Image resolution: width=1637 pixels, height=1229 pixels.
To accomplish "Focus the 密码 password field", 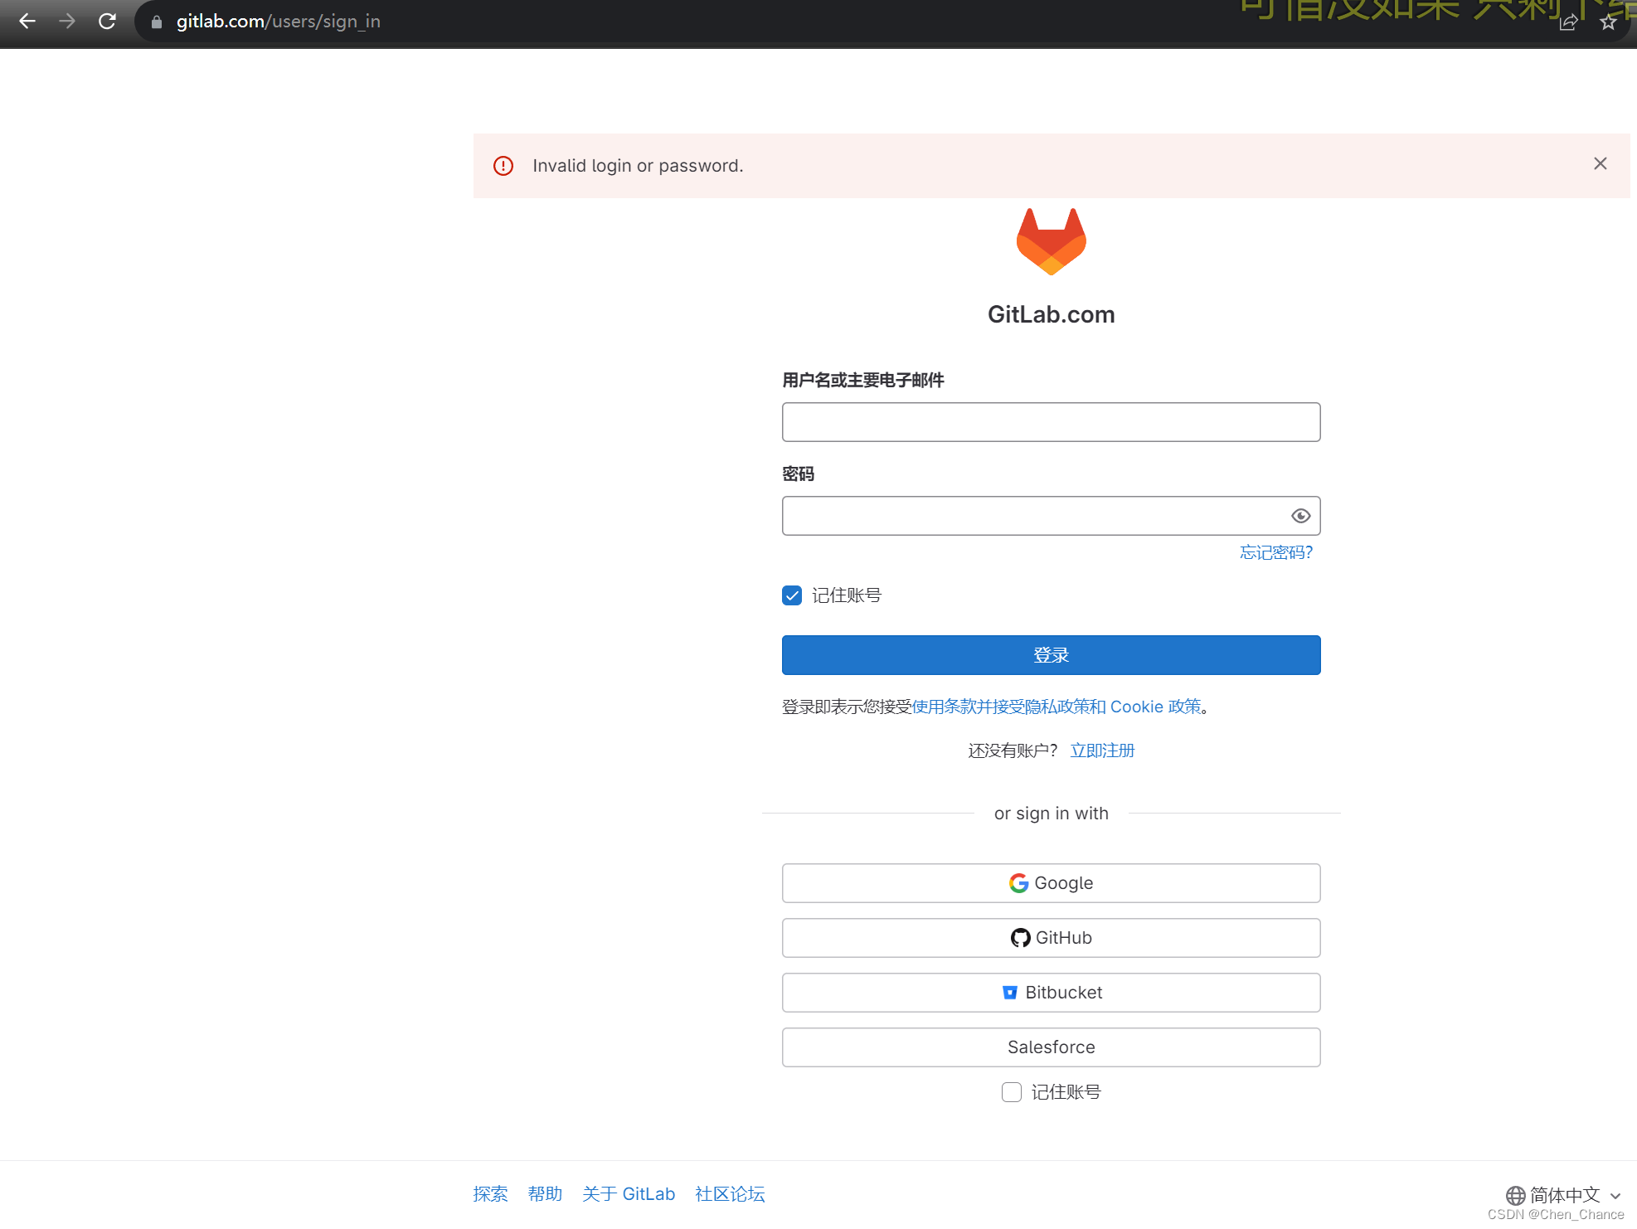I will [1051, 516].
